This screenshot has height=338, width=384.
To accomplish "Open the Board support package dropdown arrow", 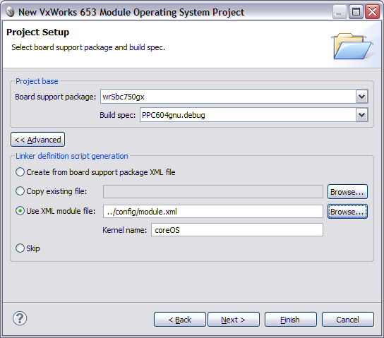I will (x=361, y=97).
